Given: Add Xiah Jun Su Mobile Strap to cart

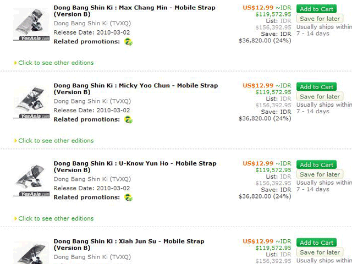Looking at the screenshot, I should [317, 243].
